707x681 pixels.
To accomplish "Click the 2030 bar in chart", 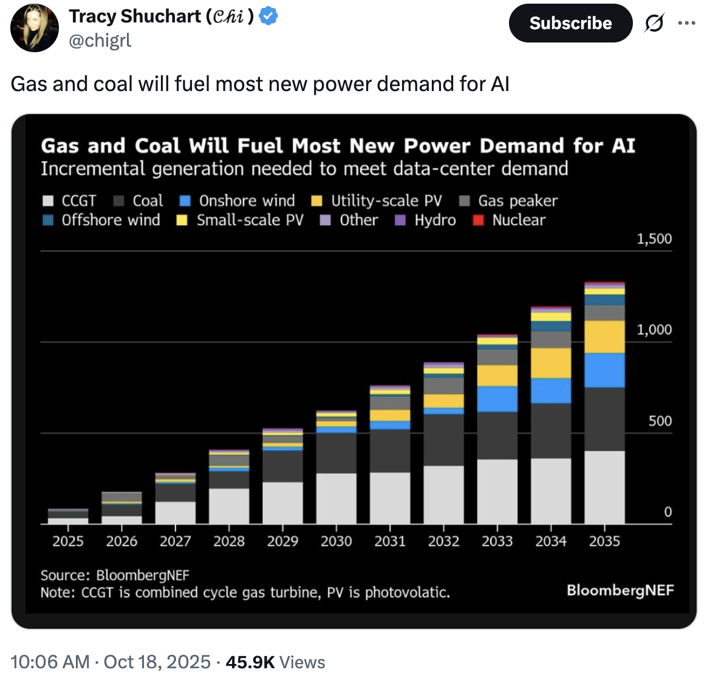I will [x=336, y=467].
